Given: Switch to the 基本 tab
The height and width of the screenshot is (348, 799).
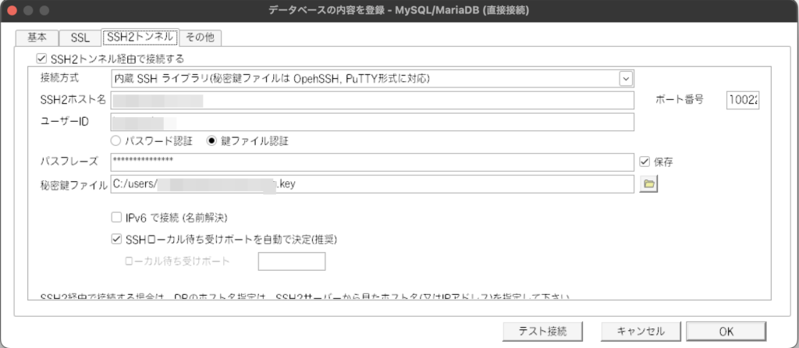Looking at the screenshot, I should pyautogui.click(x=37, y=37).
